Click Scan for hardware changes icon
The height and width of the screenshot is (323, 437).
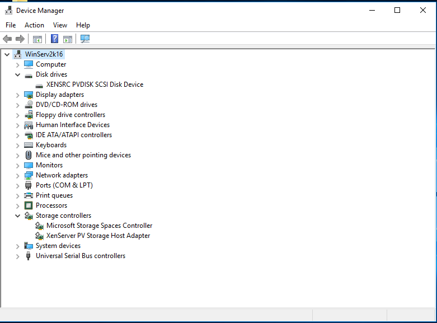coord(85,39)
